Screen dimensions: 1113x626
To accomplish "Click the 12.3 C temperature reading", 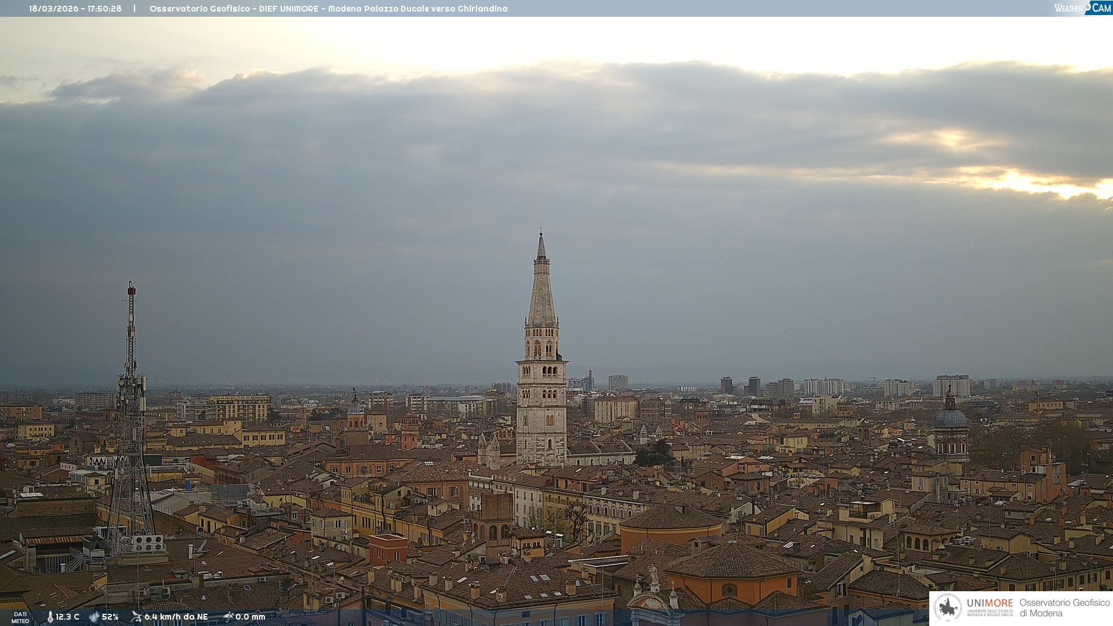I will pos(67,617).
